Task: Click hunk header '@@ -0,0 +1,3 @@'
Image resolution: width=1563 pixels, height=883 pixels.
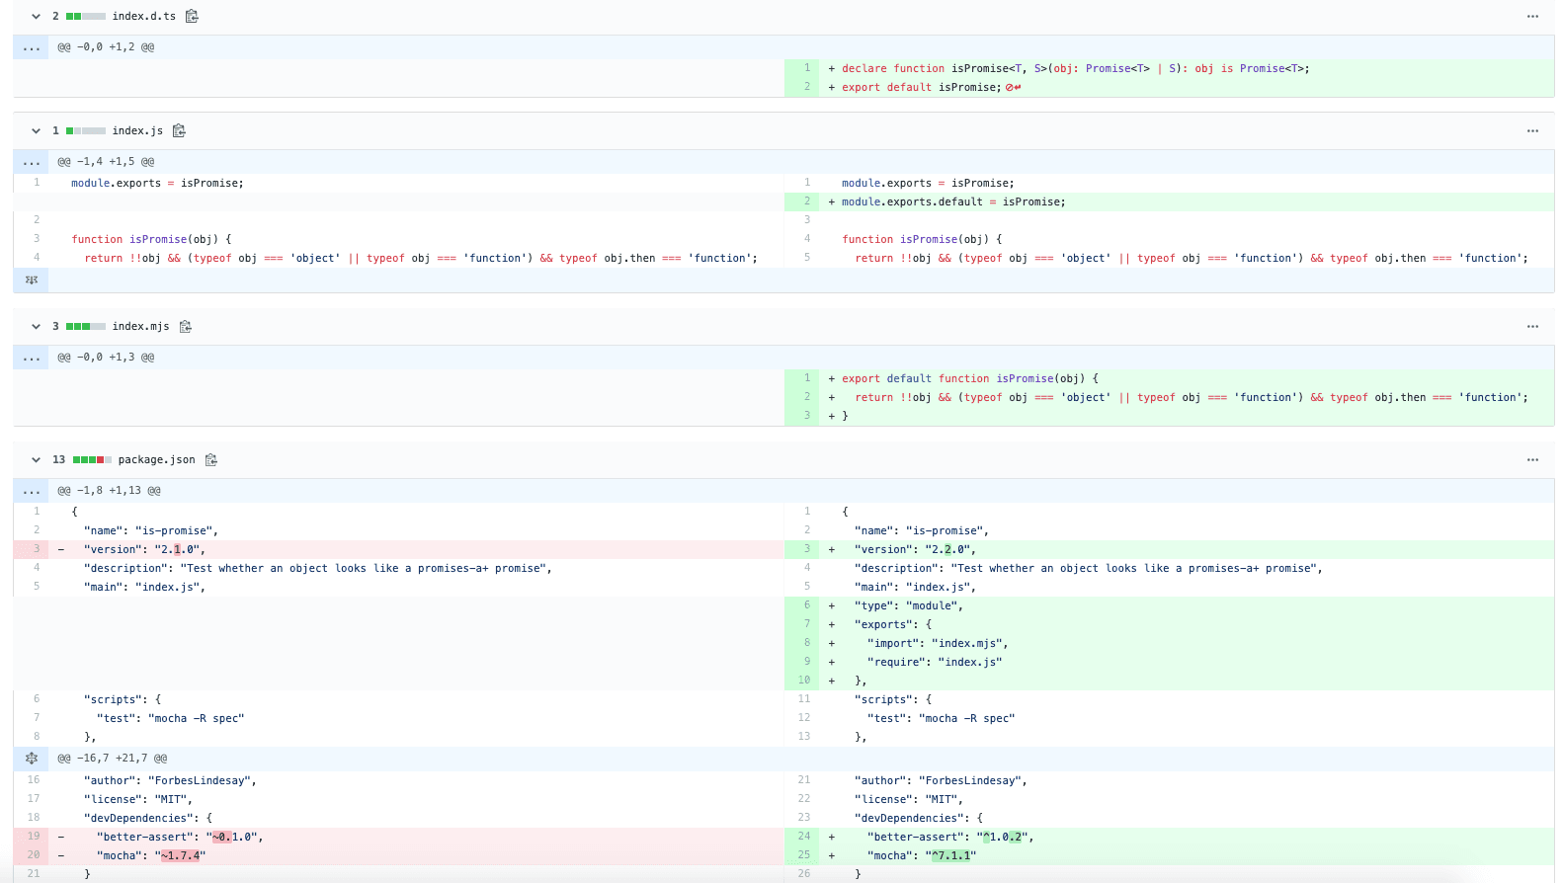Action: click(106, 358)
